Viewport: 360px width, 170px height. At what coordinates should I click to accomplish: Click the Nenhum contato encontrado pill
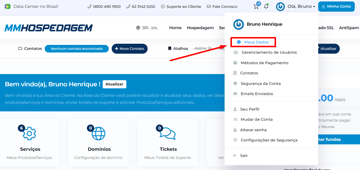click(x=77, y=49)
